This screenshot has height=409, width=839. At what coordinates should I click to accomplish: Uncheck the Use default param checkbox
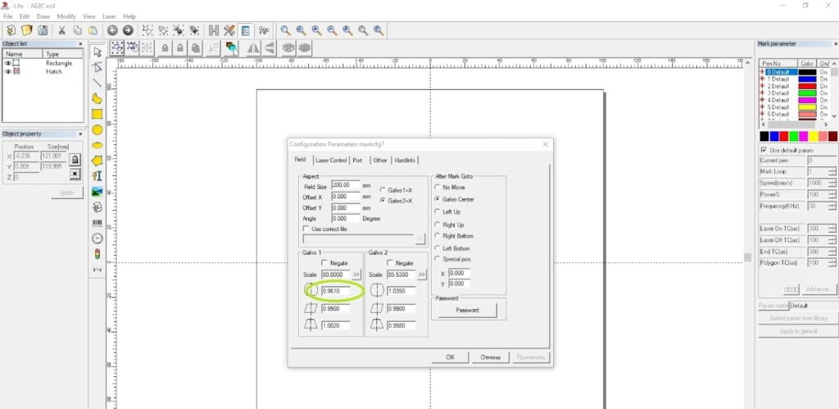point(763,151)
